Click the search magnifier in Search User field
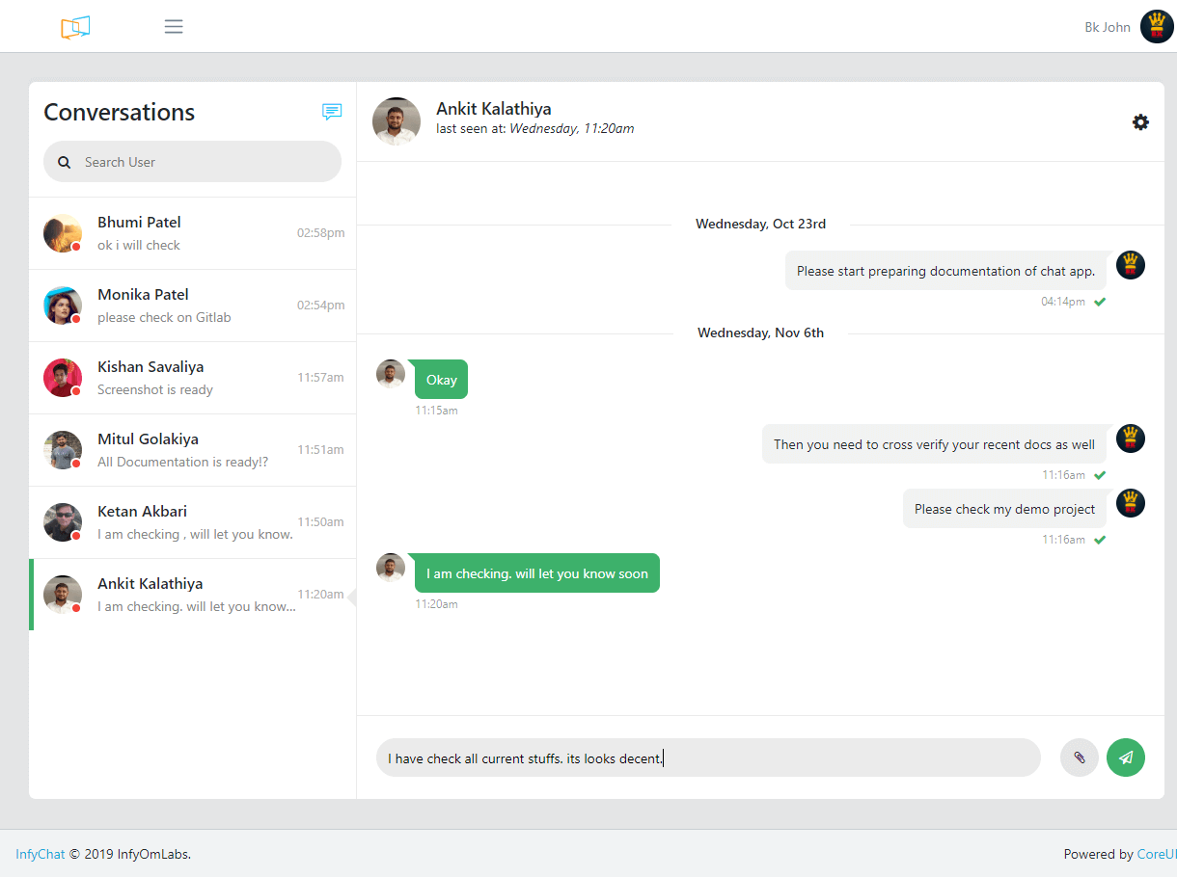The width and height of the screenshot is (1177, 877). click(64, 162)
